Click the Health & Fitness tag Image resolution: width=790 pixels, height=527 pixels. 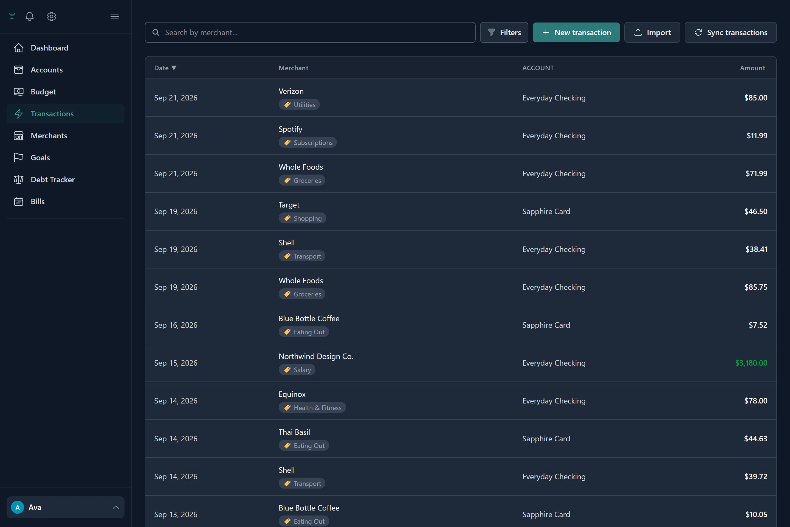coord(312,408)
